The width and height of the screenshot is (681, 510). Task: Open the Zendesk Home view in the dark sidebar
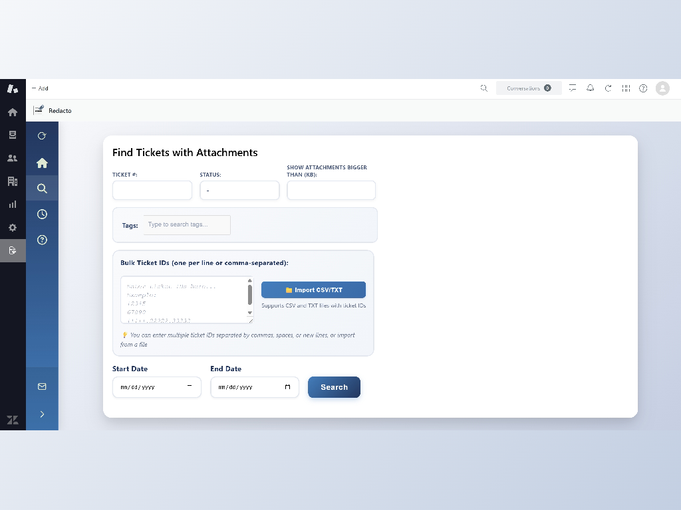pos(13,112)
